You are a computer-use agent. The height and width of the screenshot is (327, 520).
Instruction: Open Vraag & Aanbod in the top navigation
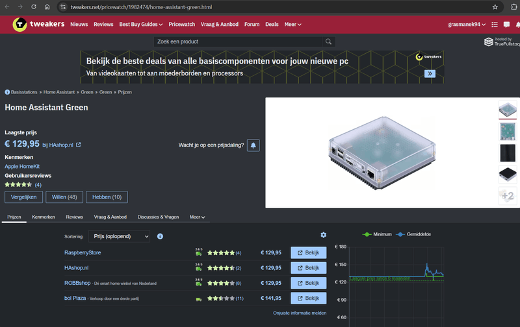pyautogui.click(x=220, y=25)
